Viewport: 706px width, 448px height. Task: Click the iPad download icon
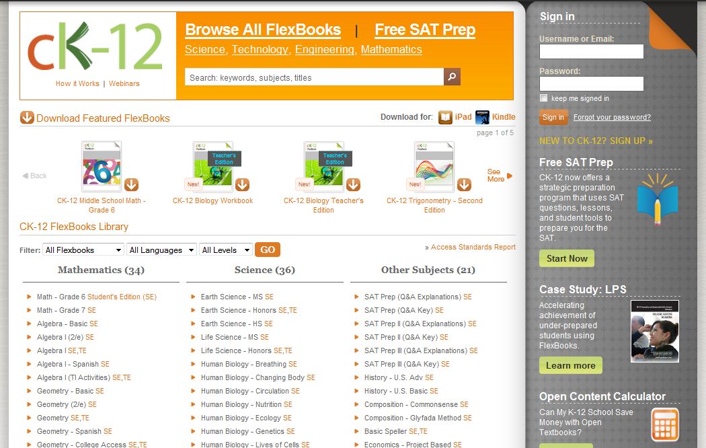[x=445, y=117]
